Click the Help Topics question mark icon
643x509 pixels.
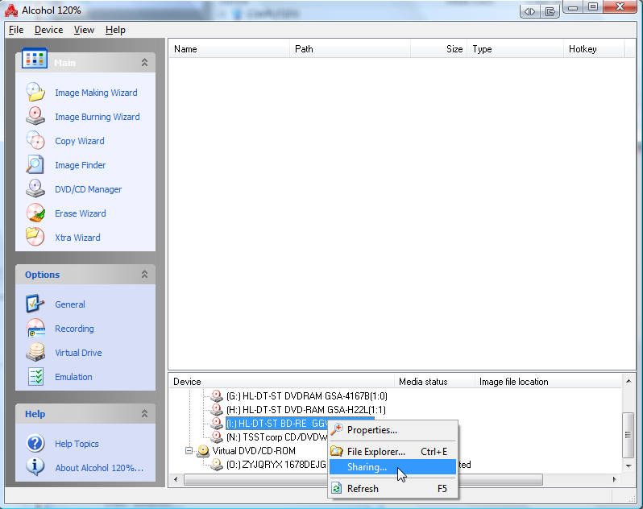click(x=35, y=443)
